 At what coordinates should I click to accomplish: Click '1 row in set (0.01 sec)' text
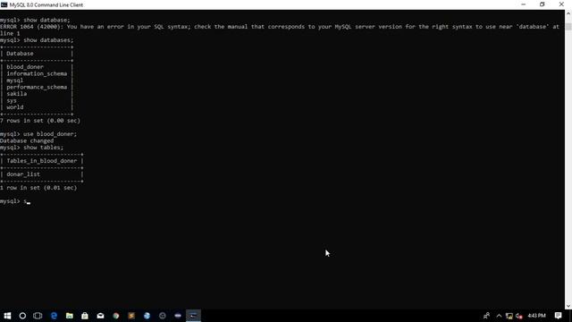pyautogui.click(x=38, y=188)
